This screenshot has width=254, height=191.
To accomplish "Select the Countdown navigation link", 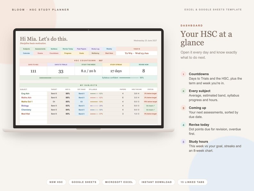I will 54,53.
